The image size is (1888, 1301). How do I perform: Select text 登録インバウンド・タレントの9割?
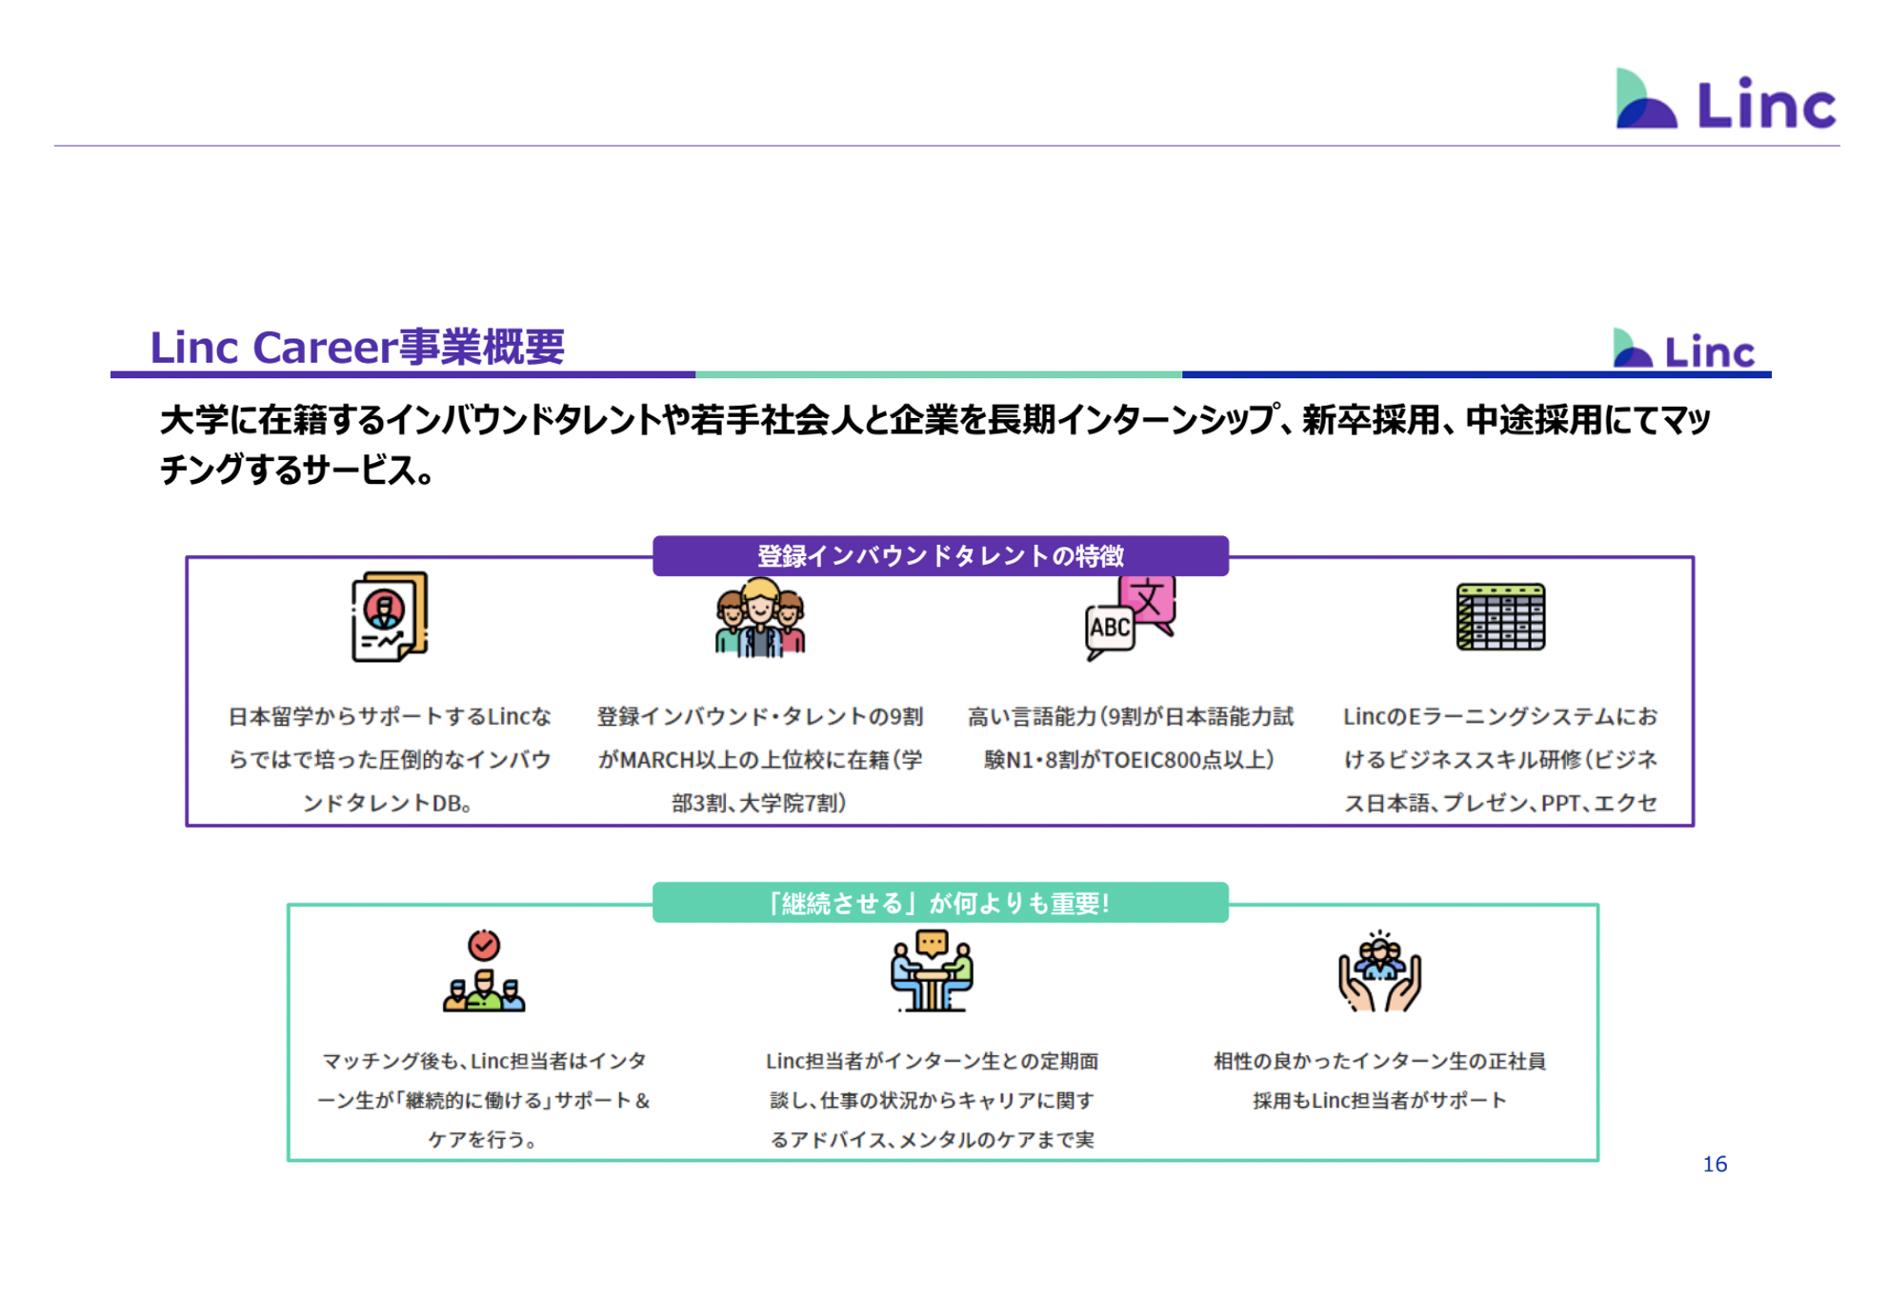tap(759, 716)
